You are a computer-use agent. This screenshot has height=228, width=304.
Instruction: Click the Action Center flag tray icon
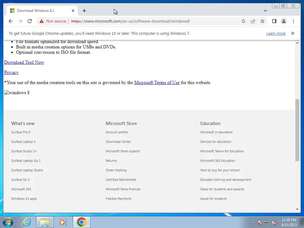point(260,222)
